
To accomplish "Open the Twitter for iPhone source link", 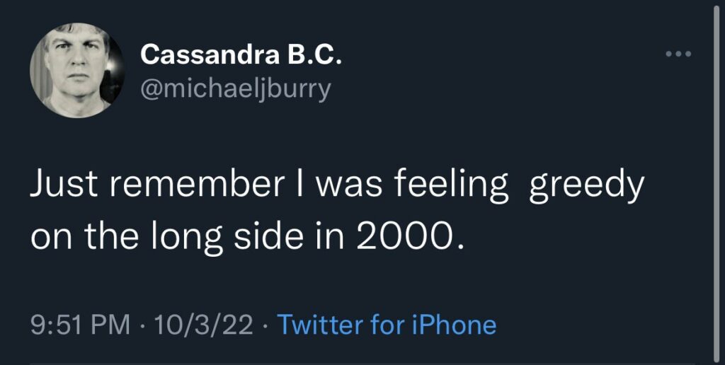I will point(387,325).
